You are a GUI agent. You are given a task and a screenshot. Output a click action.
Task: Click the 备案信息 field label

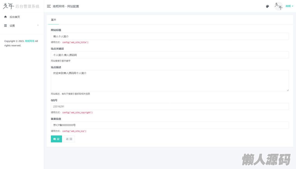[x=56, y=119]
